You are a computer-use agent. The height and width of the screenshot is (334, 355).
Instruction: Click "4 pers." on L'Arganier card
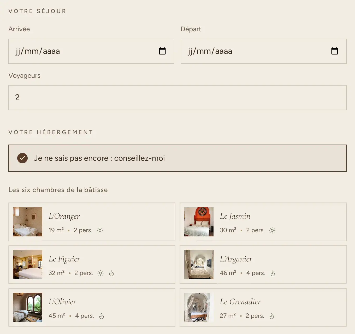(x=256, y=273)
